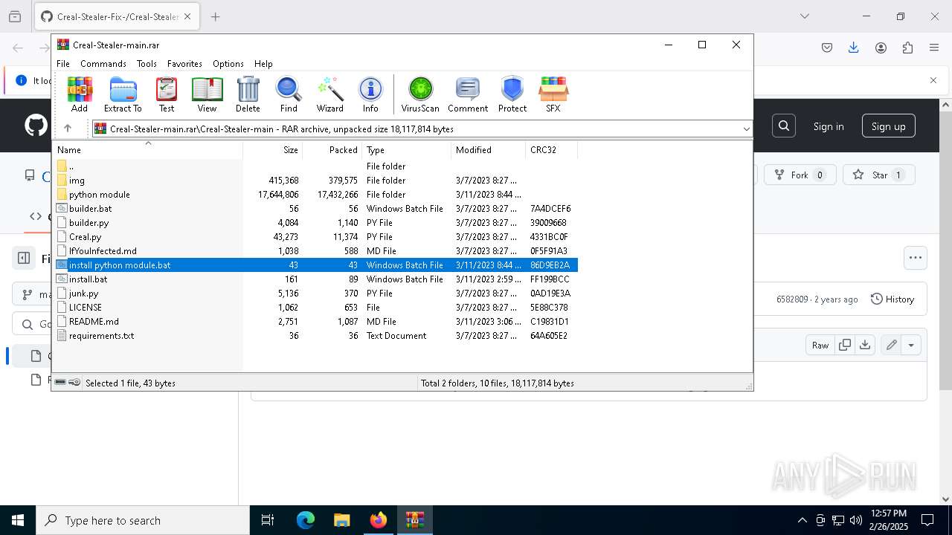This screenshot has width=952, height=535.
Task: Click WinRAR icon in the taskbar
Action: click(x=415, y=520)
